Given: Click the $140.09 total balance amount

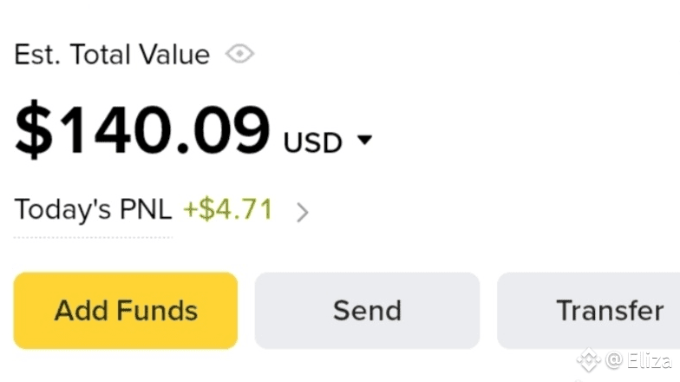Looking at the screenshot, I should [x=143, y=132].
